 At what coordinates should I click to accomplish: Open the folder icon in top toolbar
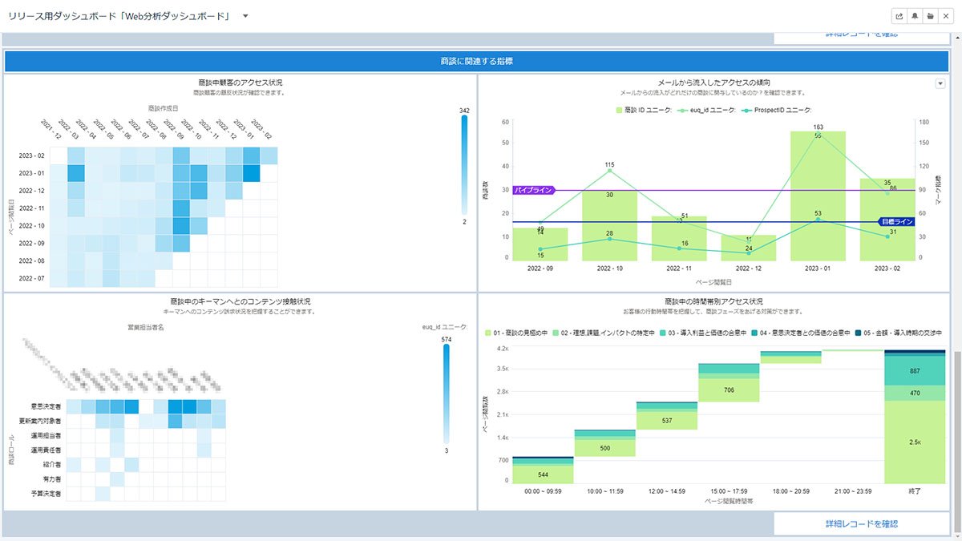[930, 16]
